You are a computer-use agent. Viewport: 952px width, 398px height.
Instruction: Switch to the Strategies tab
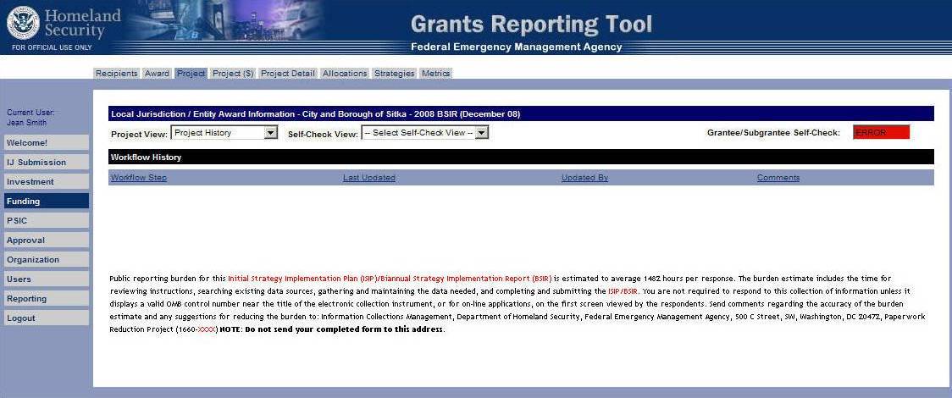tap(394, 74)
